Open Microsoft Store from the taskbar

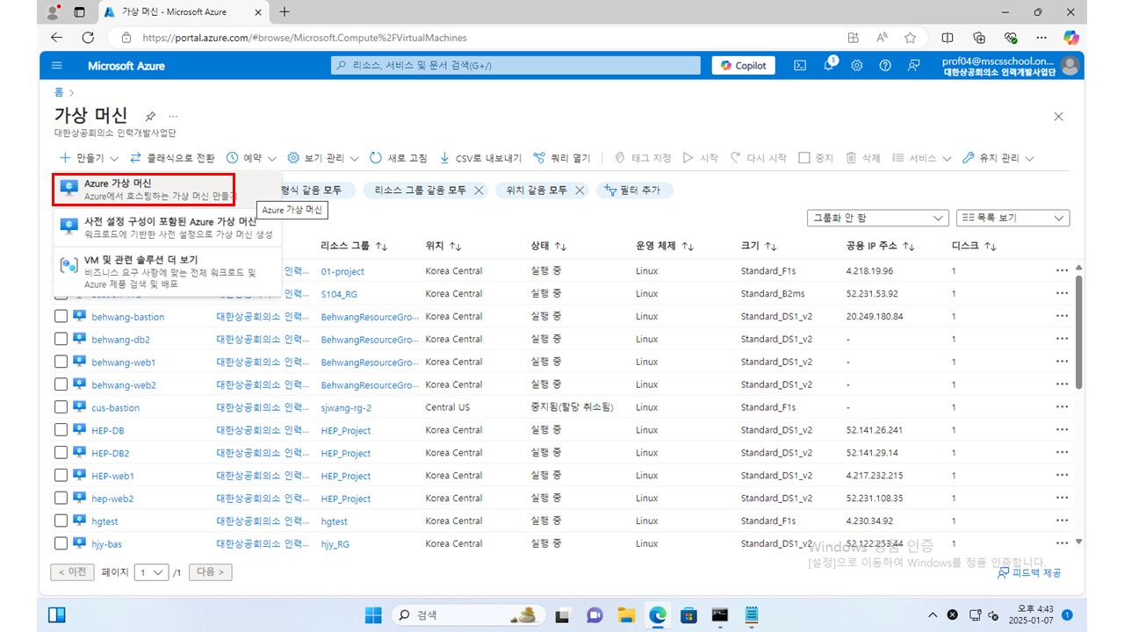[688, 614]
